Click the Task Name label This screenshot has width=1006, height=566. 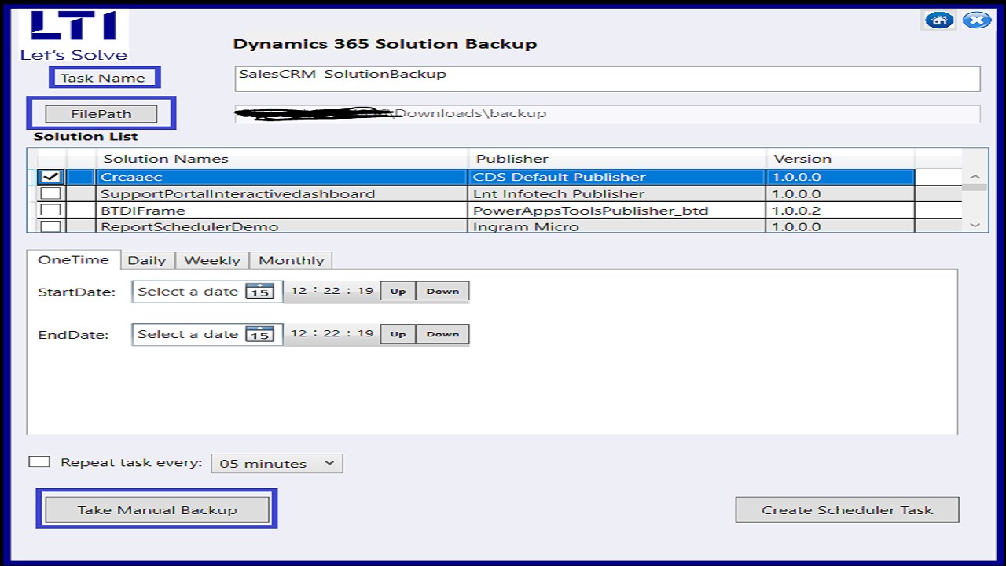pyautogui.click(x=103, y=78)
